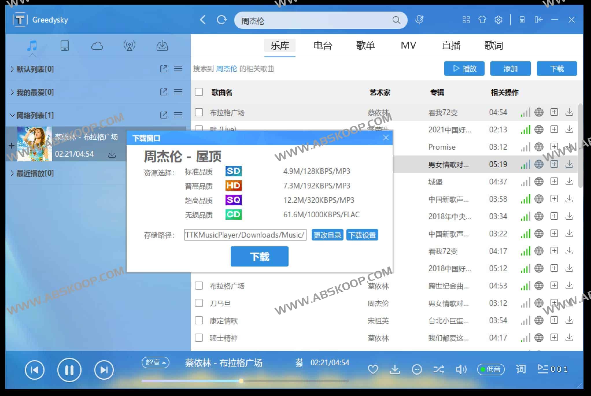Open the skin/theme icon in the title bar
Viewport: 591px width, 396px height.
482,20
